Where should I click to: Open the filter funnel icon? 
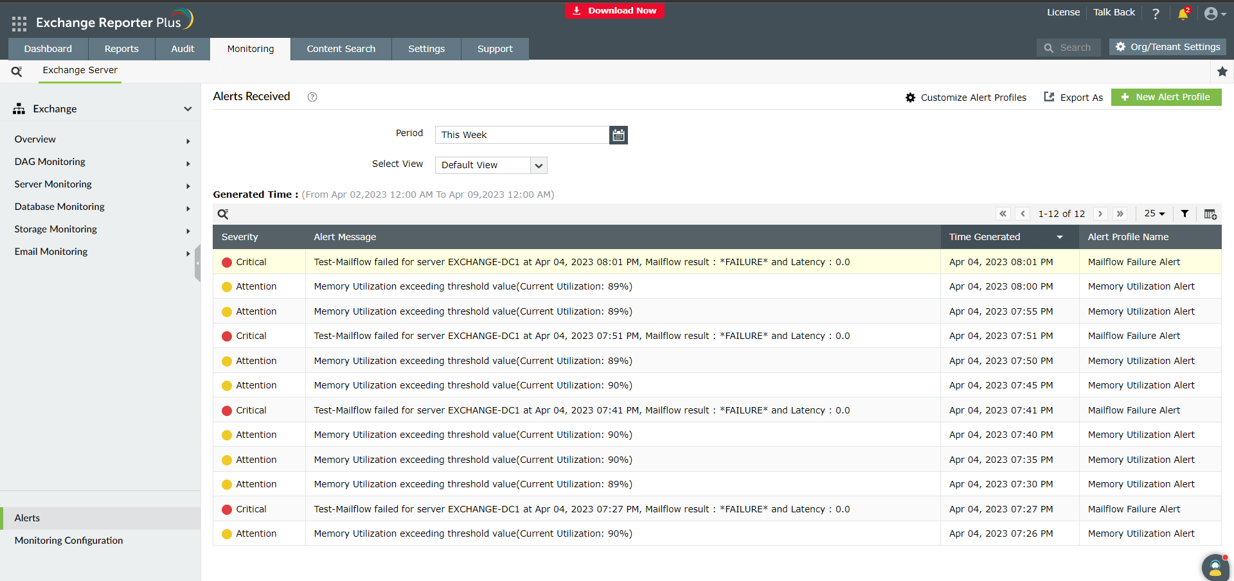pyautogui.click(x=1185, y=214)
